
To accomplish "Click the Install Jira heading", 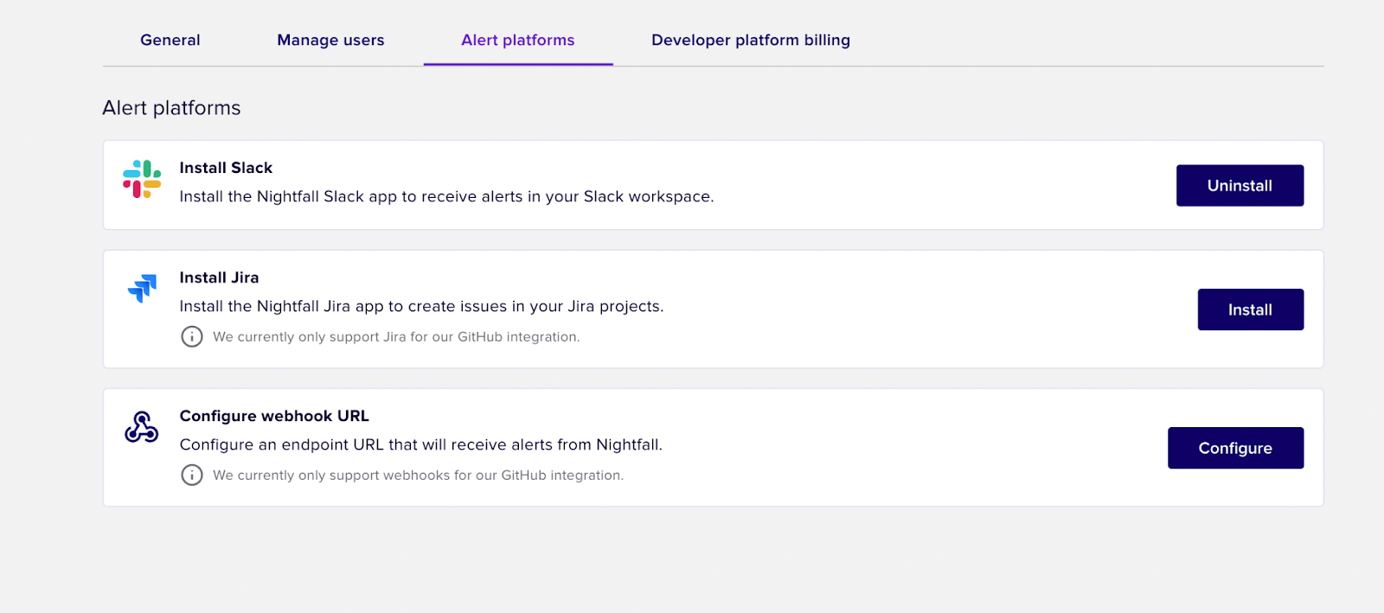I will coord(219,278).
